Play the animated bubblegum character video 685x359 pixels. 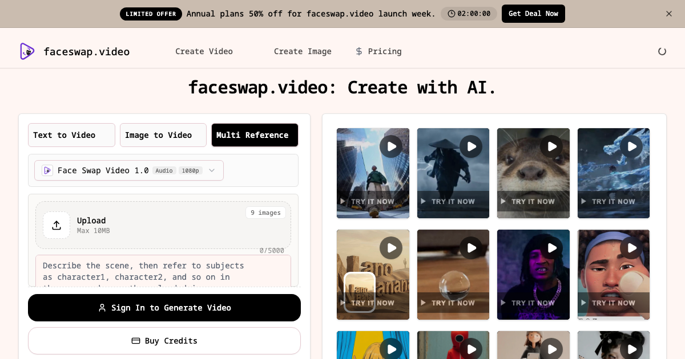click(631, 248)
